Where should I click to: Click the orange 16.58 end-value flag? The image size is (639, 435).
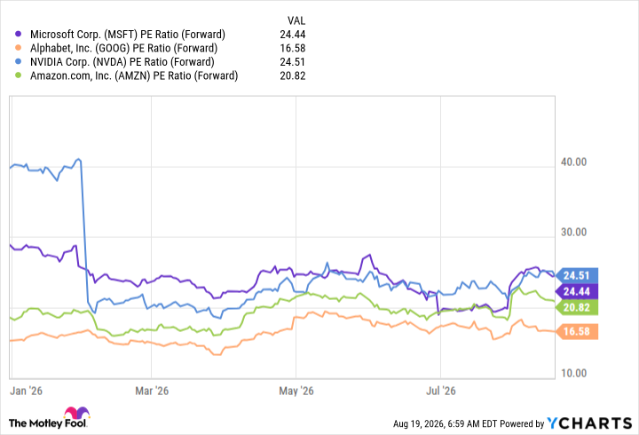point(577,331)
